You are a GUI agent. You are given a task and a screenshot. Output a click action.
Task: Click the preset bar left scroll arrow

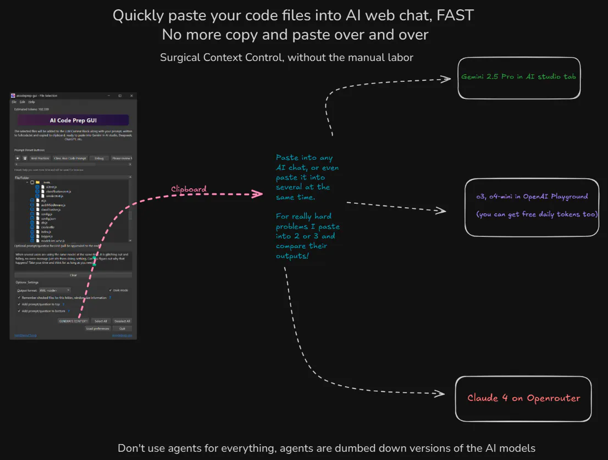pos(16,164)
